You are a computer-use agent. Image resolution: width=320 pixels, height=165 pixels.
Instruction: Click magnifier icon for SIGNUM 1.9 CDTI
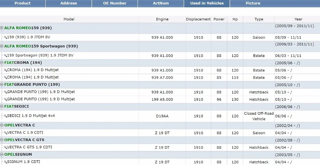click(x=5, y=162)
